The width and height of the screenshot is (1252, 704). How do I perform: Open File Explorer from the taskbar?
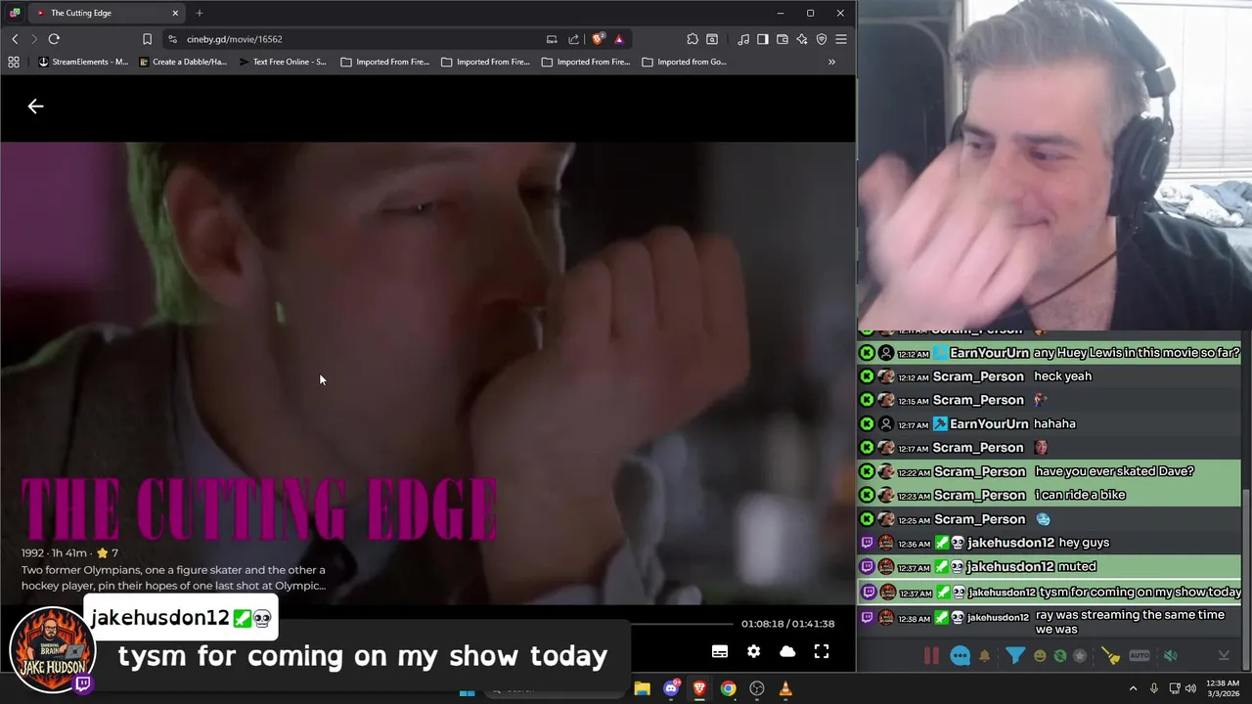(x=642, y=689)
